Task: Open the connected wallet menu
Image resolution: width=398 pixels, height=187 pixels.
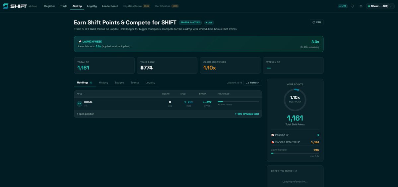Action: [380, 6]
